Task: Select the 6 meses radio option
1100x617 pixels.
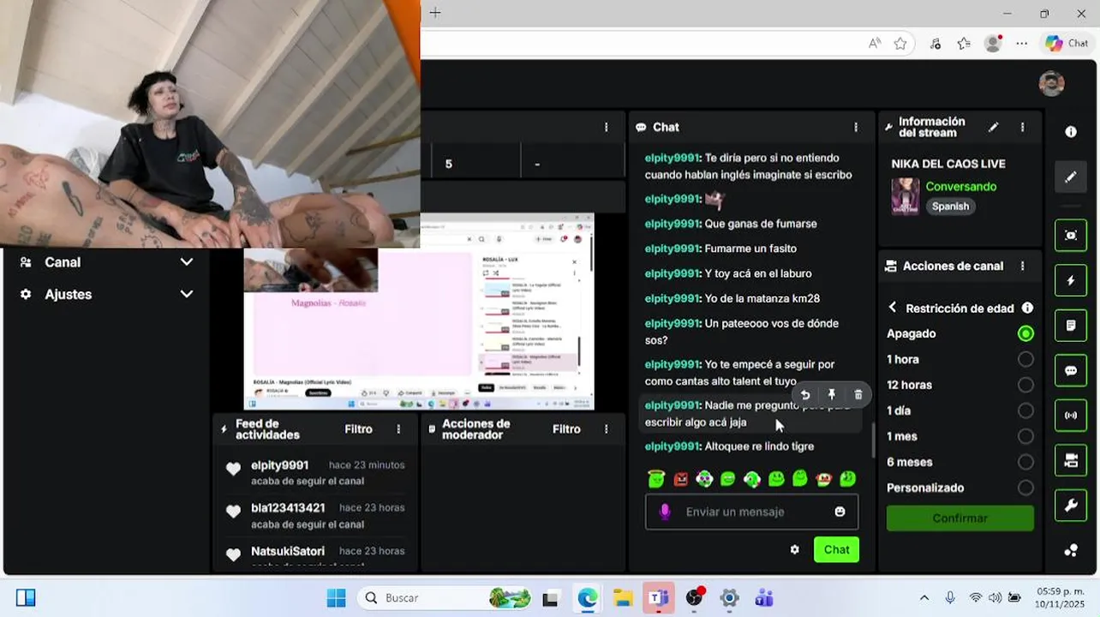Action: point(1025,462)
